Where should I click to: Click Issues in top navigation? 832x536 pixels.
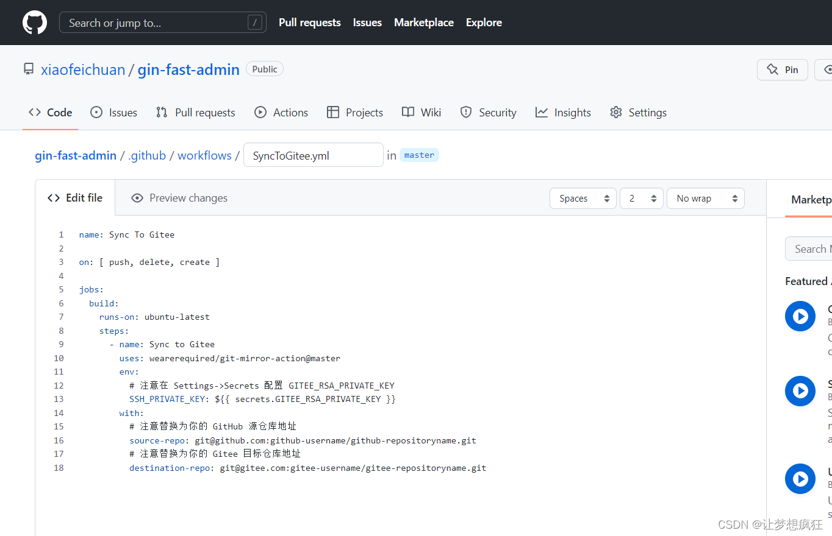pyautogui.click(x=367, y=23)
